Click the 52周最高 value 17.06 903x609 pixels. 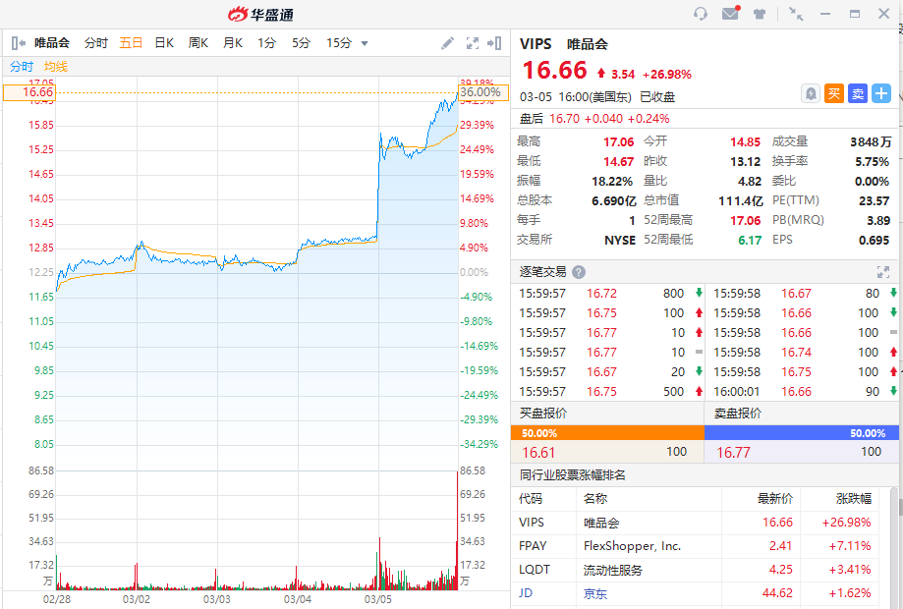(745, 220)
